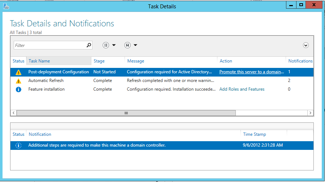Click info icon beside the Additional steps notification
Screen dimensions: 325x182
click(x=18, y=145)
